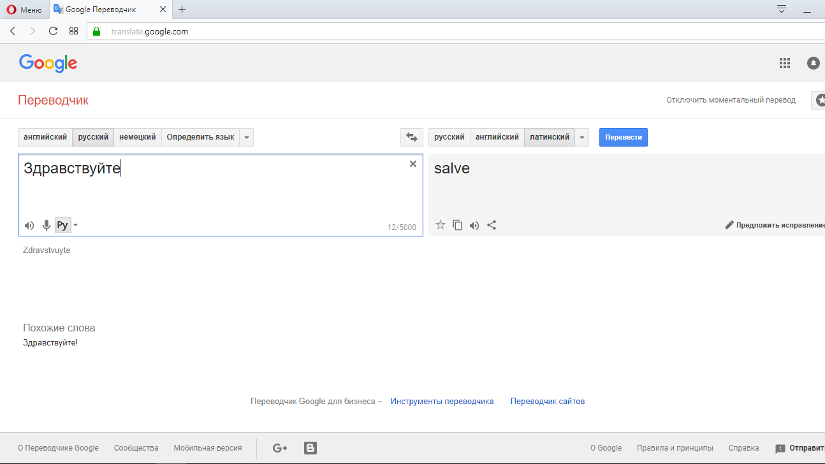Open the input tools dropdown arrow
Screen dimensions: 825x464
pyautogui.click(x=75, y=225)
